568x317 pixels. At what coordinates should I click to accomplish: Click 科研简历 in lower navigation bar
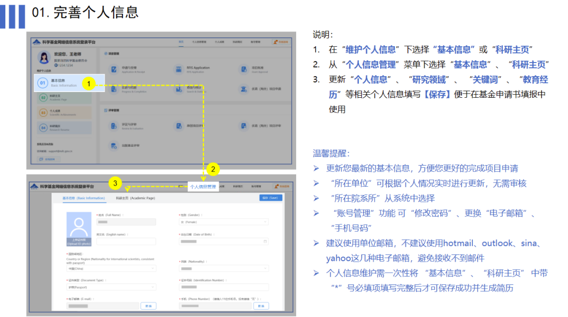[238, 186]
